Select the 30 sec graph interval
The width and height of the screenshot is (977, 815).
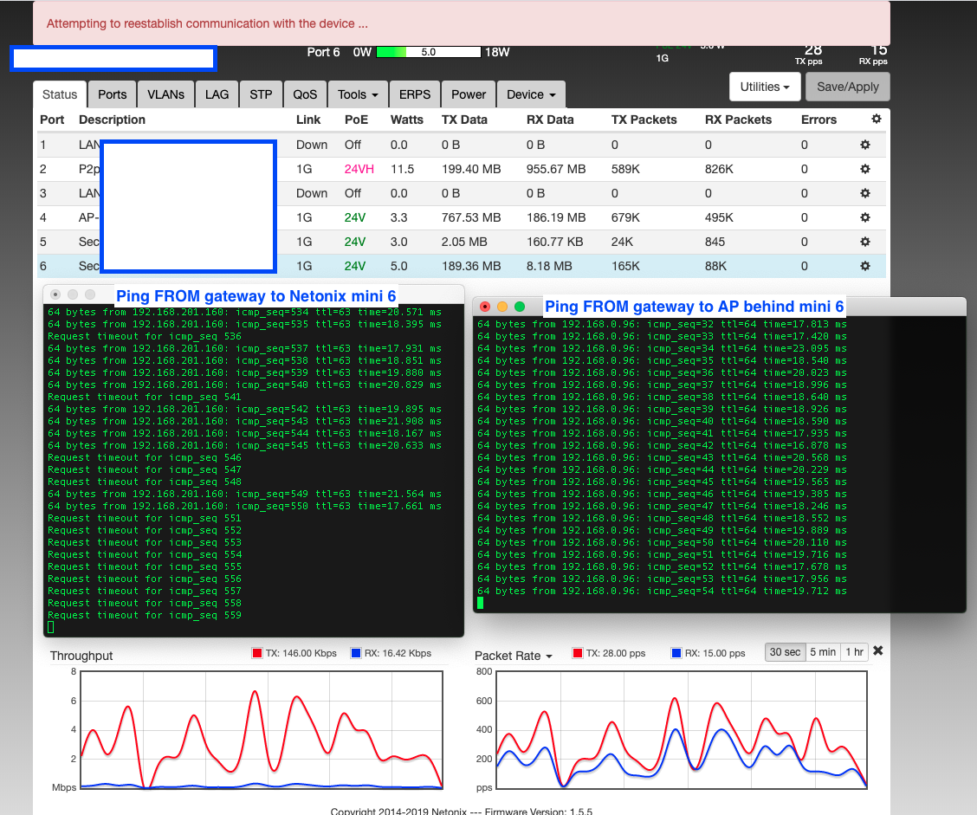tap(785, 652)
